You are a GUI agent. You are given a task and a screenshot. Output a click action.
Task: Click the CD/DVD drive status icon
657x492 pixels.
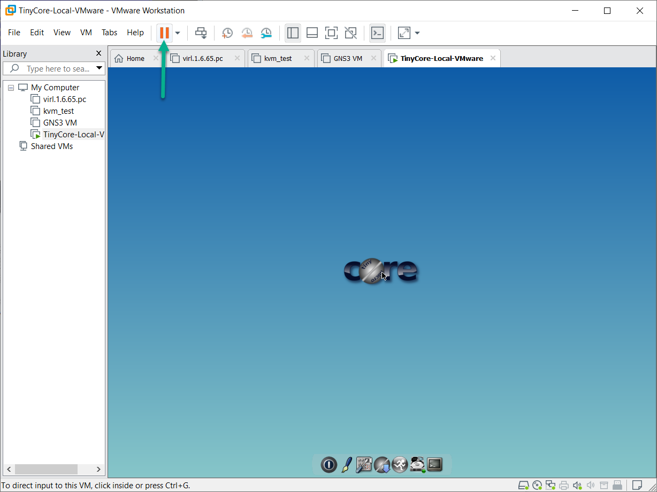click(x=537, y=486)
